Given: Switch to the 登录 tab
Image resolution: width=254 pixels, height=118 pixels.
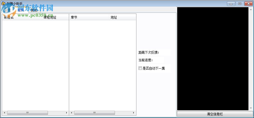Looking at the screenshot, I should coord(7,10).
